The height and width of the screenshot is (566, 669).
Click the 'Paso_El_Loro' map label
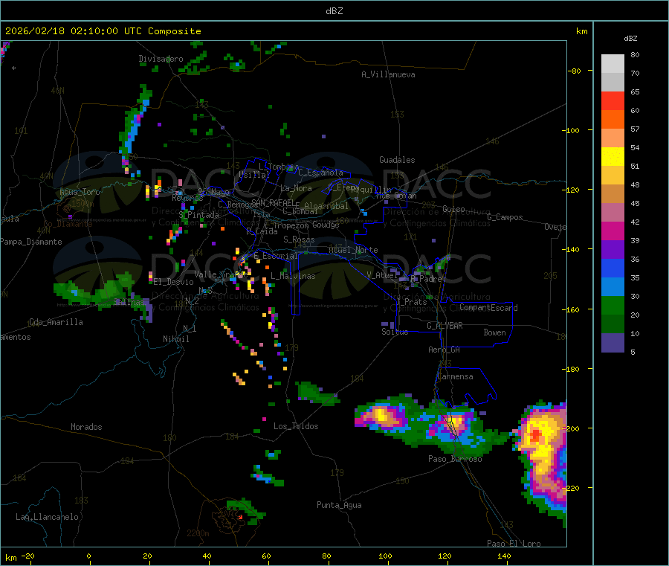pyautogui.click(x=514, y=544)
